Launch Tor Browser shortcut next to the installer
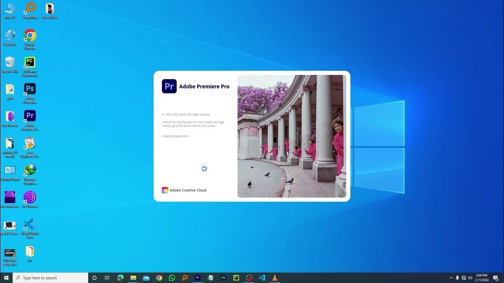 (x=30, y=200)
